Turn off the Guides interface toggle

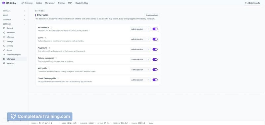[155, 39]
